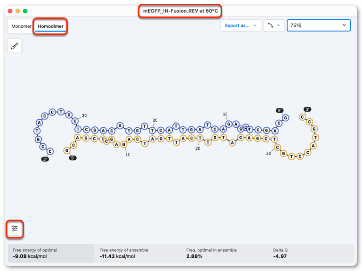The width and height of the screenshot is (362, 271).
Task: Switch to the Monomer tab
Action: coord(21,26)
